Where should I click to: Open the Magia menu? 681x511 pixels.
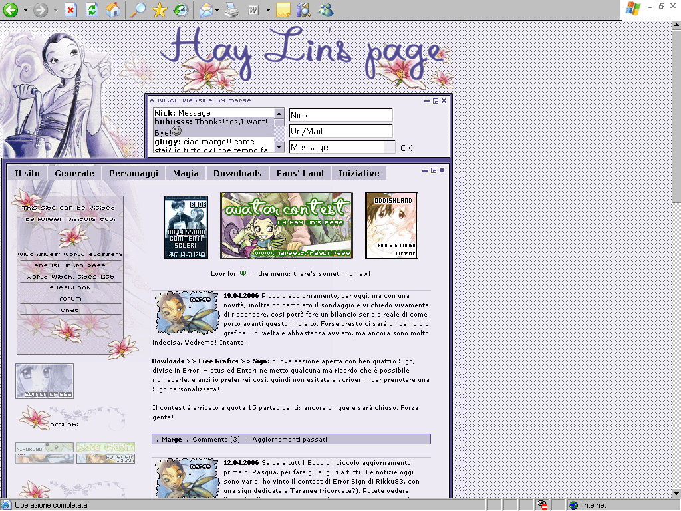(186, 174)
